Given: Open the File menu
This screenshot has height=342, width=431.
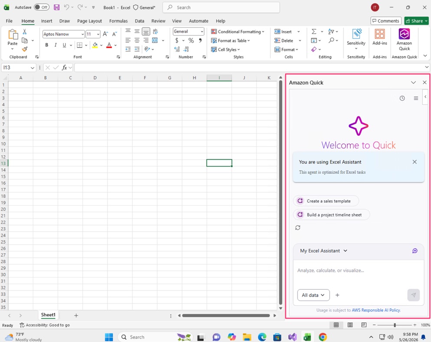Looking at the screenshot, I should (x=9, y=21).
